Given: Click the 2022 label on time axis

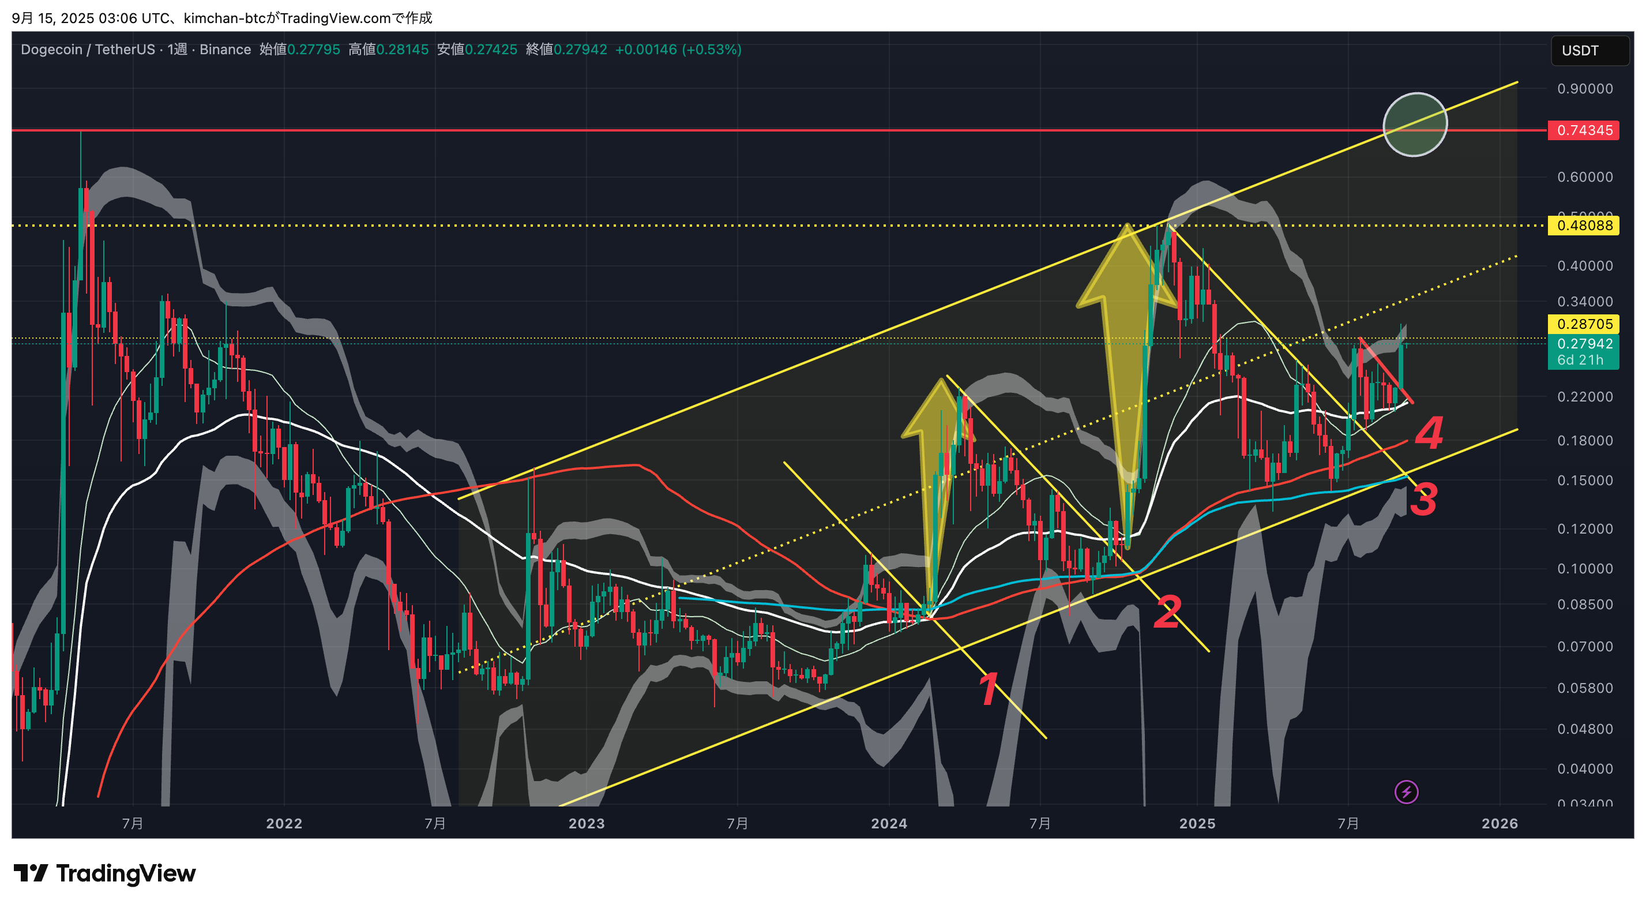Looking at the screenshot, I should point(284,824).
